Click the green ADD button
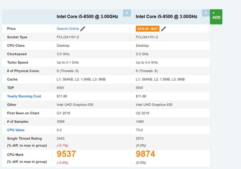Image resolution: width=241 pixels, height=169 pixels. [216, 17]
